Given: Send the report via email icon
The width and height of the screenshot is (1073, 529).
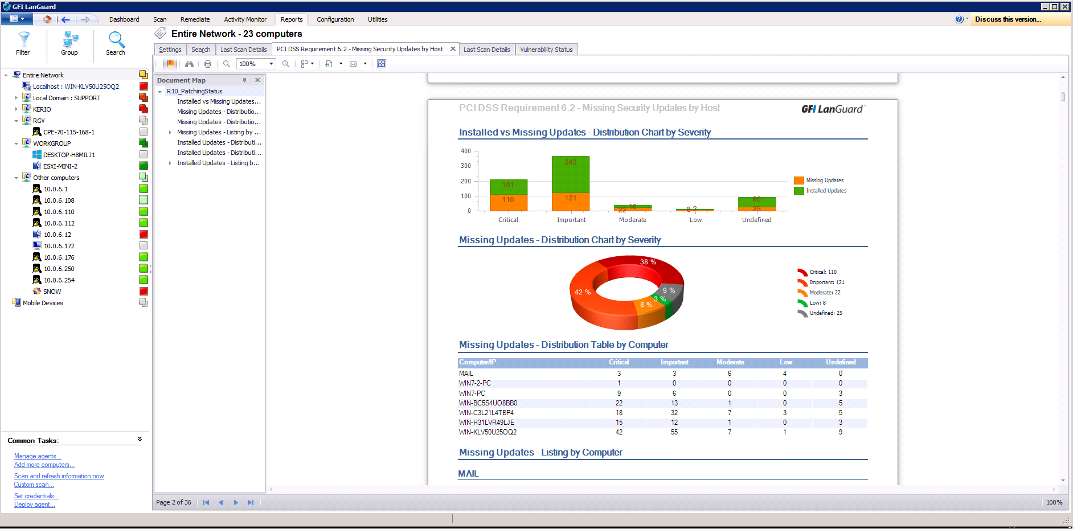Looking at the screenshot, I should coord(353,64).
